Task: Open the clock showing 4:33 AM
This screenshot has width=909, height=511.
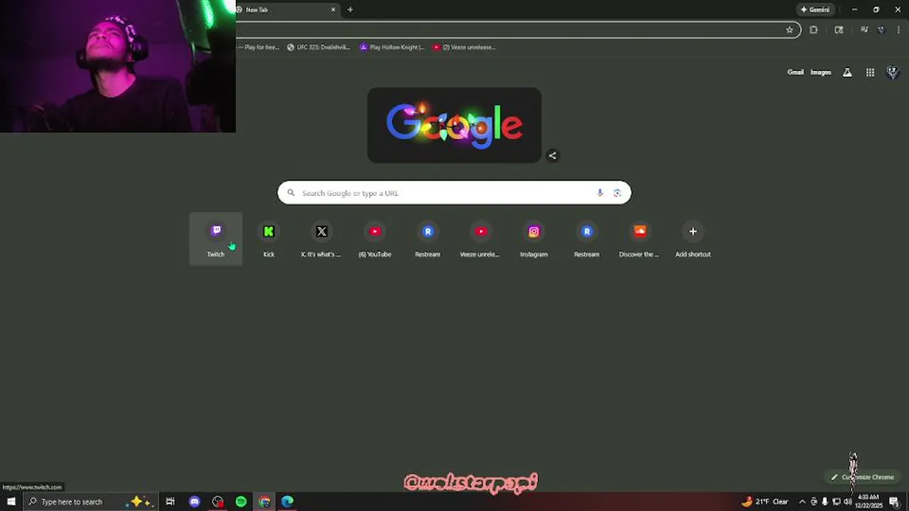Action: (x=869, y=501)
